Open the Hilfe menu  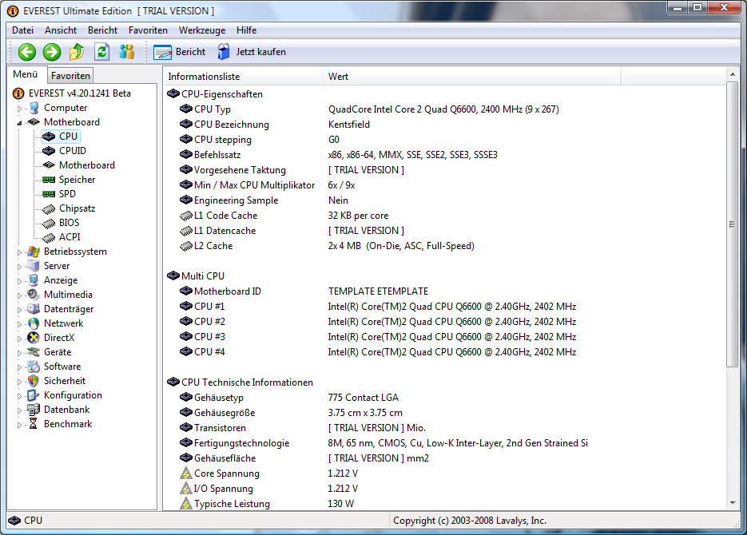tap(246, 30)
